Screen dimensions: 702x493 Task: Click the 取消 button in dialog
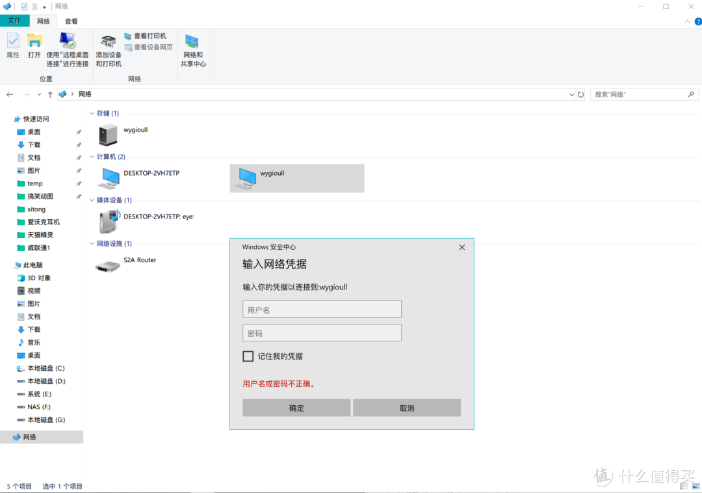(407, 408)
